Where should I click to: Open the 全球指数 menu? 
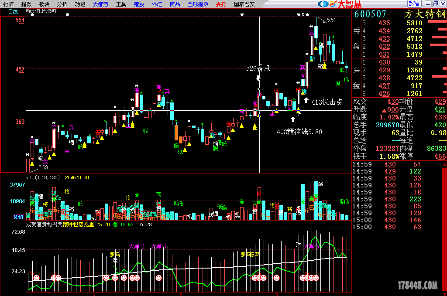[x=198, y=4]
